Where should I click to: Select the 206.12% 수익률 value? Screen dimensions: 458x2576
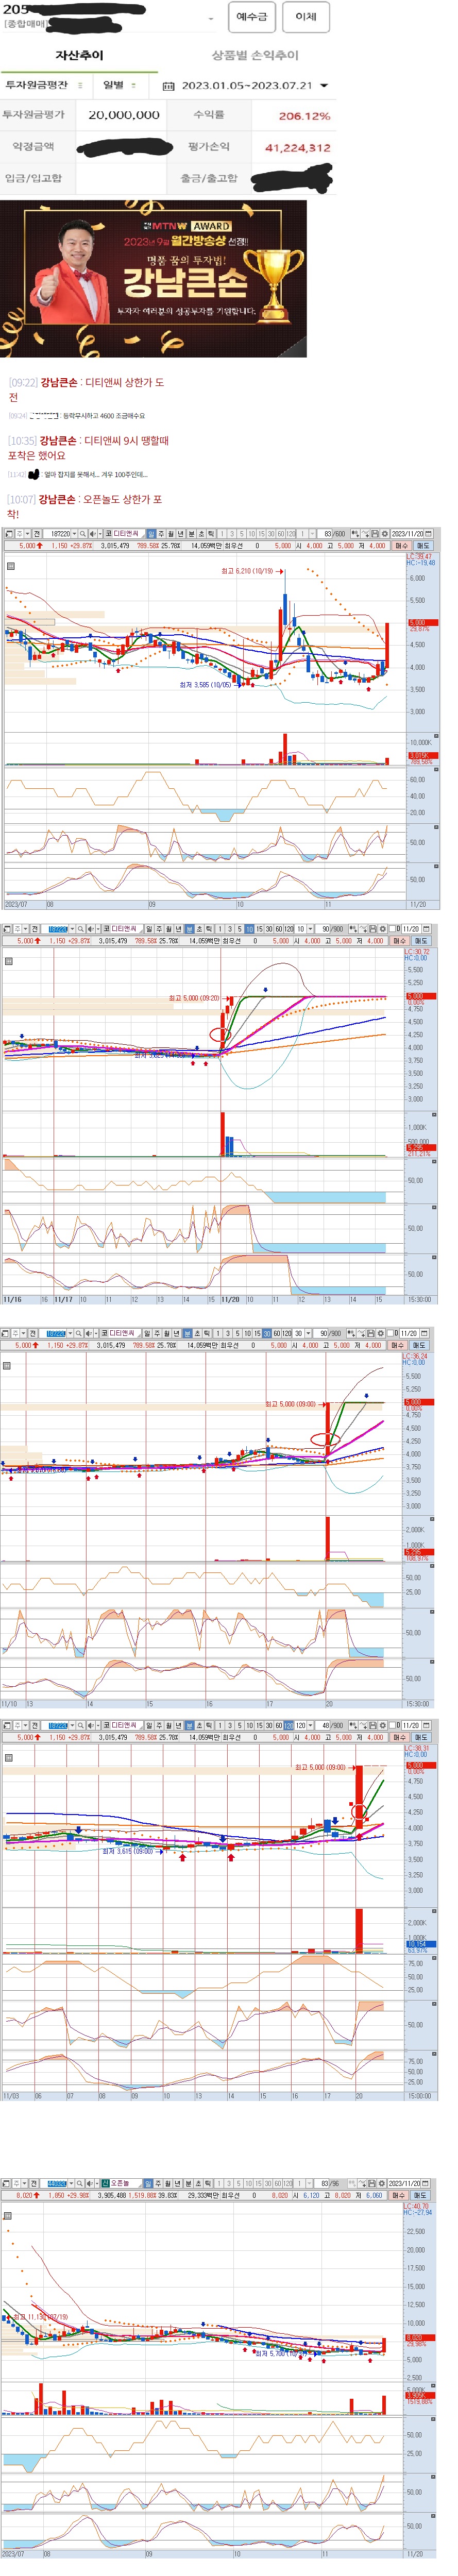(304, 116)
